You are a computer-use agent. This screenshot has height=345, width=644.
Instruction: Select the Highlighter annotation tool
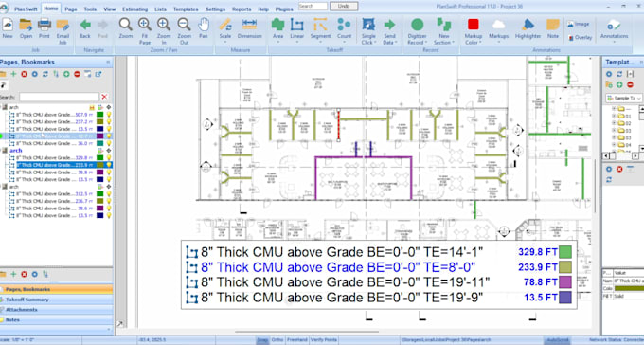528,28
